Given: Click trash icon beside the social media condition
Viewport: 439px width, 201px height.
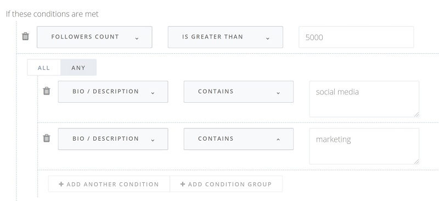Looking at the screenshot, I should (x=47, y=91).
